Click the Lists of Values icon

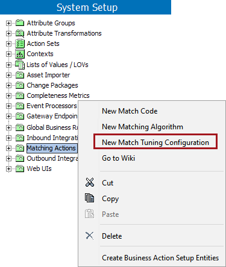tap(20, 65)
